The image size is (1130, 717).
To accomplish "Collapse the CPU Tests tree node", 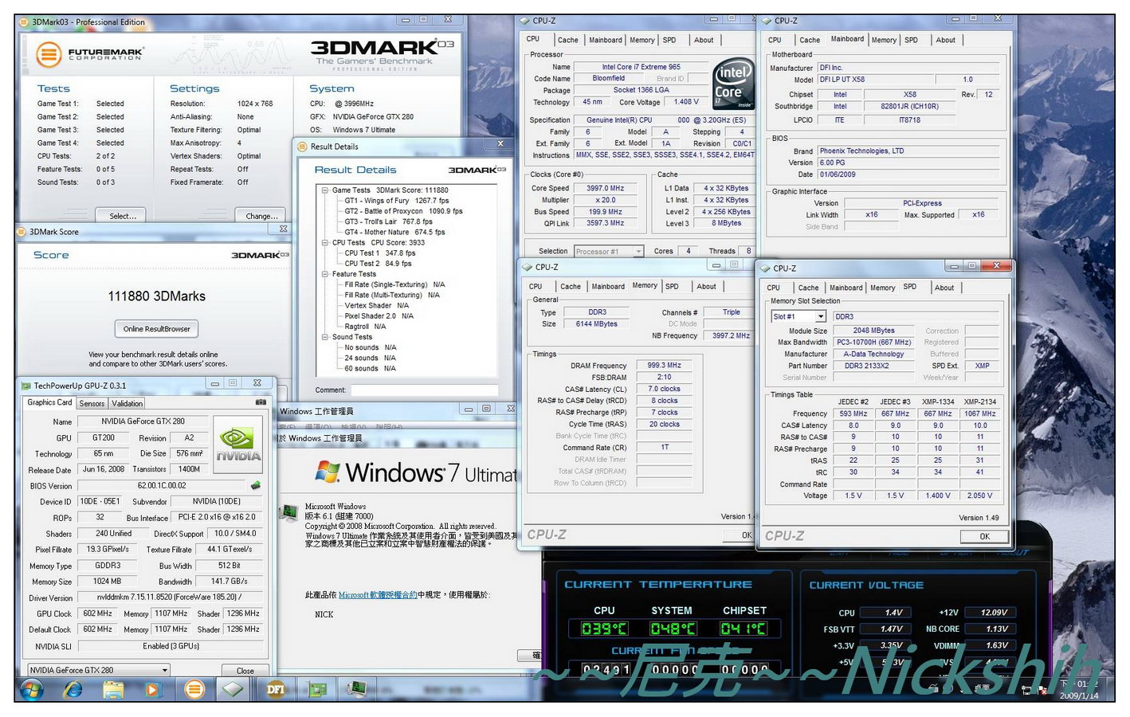I will point(325,243).
